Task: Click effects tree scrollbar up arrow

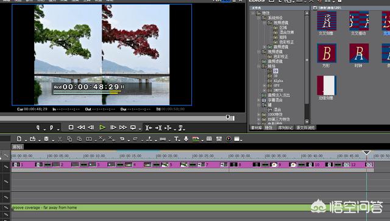Action: point(307,13)
